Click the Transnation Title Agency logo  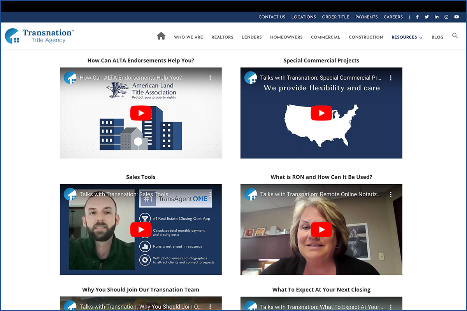(39, 36)
